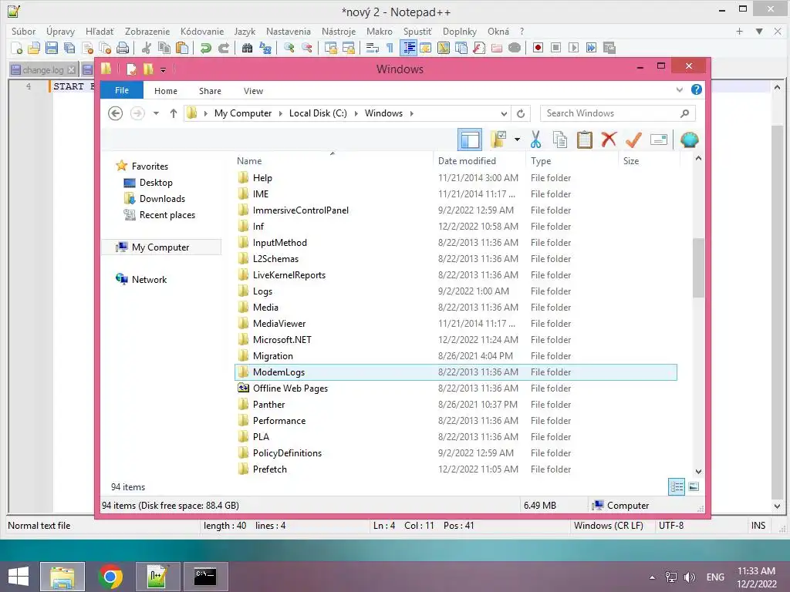This screenshot has height=592, width=790.
Task: Toggle the navigation pane button in Explorer toolbar
Action: (470, 140)
